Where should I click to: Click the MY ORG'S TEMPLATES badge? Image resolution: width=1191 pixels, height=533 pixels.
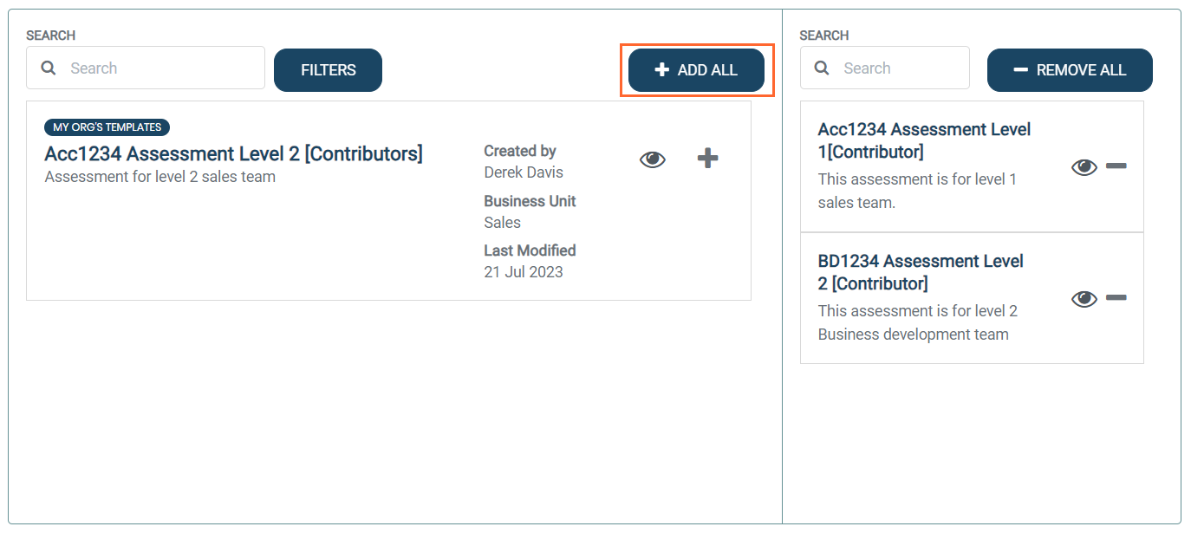pos(107,127)
